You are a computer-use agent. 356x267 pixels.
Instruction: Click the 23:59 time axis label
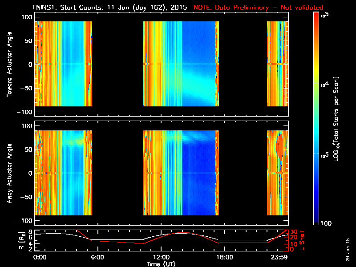pos(279,258)
